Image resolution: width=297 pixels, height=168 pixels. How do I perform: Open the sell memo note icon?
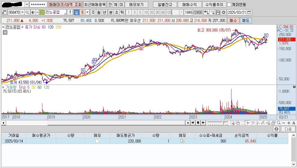[x=182, y=141]
